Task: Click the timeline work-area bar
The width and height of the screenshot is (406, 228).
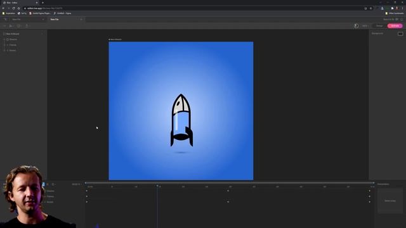Action: point(230,183)
